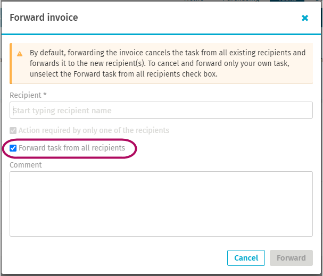Click the required asterisk next to Recipient
The width and height of the screenshot is (323, 276).
point(45,94)
